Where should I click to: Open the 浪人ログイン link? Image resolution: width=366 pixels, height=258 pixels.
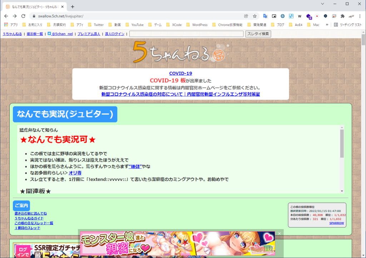[115, 34]
